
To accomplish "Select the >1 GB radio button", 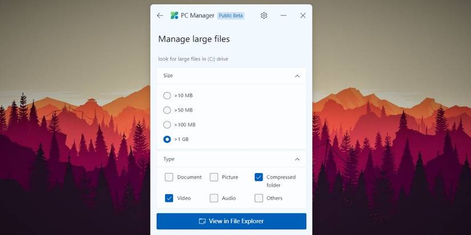I will pyautogui.click(x=167, y=139).
